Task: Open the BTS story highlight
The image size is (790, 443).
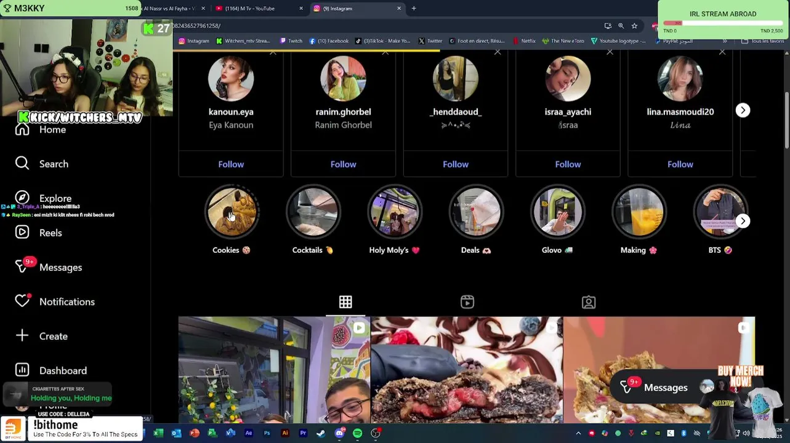Action: pyautogui.click(x=720, y=212)
